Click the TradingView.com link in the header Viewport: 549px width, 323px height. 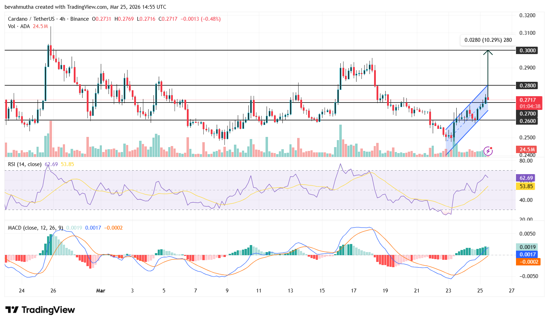[86, 7]
